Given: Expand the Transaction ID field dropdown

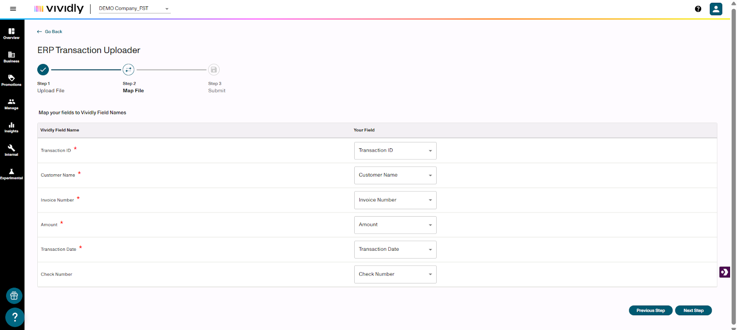Looking at the screenshot, I should pyautogui.click(x=395, y=151).
